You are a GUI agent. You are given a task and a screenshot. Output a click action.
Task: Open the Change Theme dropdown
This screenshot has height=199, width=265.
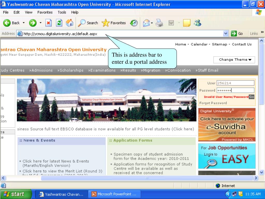(234, 60)
